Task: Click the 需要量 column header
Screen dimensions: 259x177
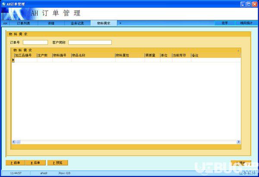Action: pos(152,55)
